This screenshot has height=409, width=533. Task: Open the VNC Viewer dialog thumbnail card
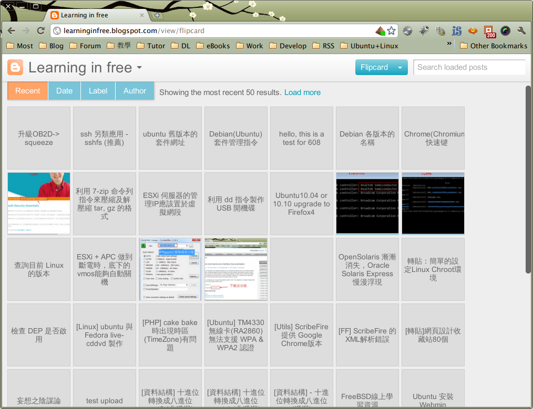coord(170,269)
